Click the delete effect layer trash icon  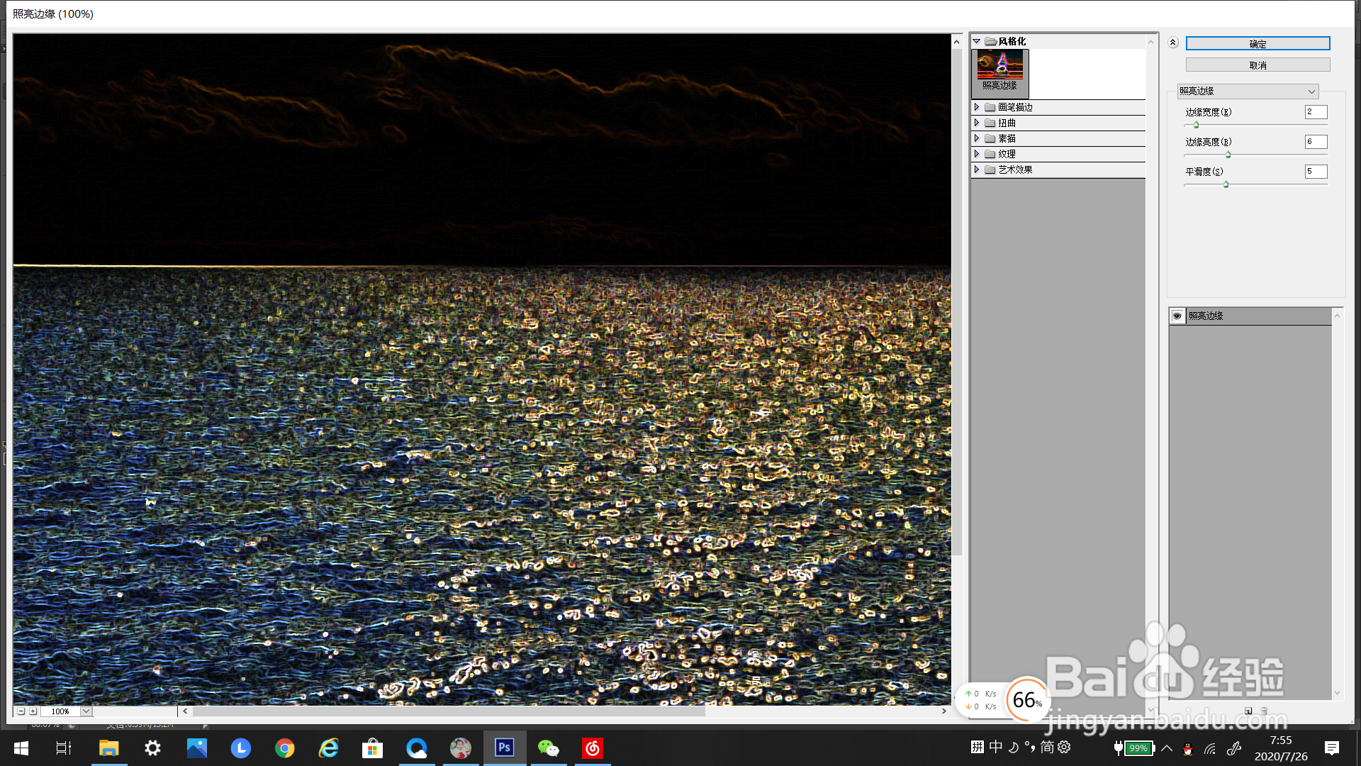[x=1264, y=711]
